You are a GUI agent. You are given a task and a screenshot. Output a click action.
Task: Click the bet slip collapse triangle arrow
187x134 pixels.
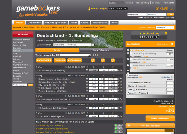click(128, 70)
